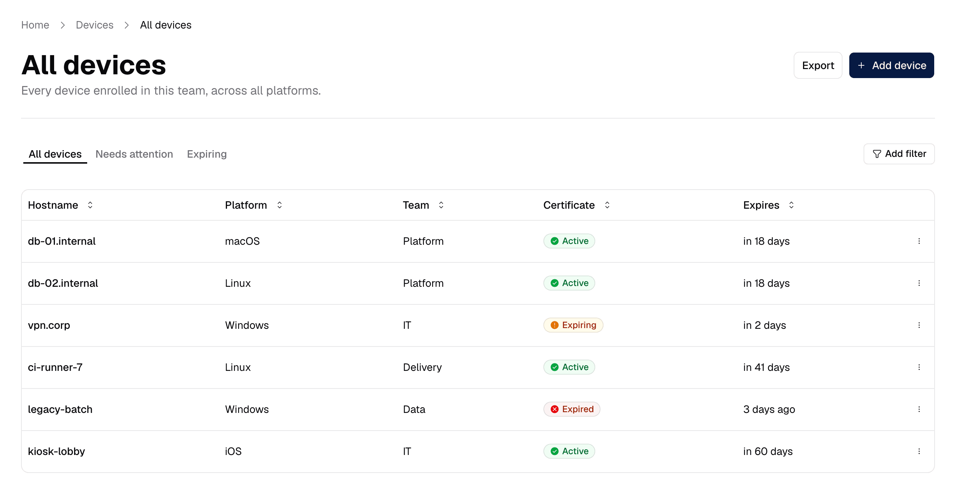
Task: Sort table by Expires column
Action: (769, 205)
